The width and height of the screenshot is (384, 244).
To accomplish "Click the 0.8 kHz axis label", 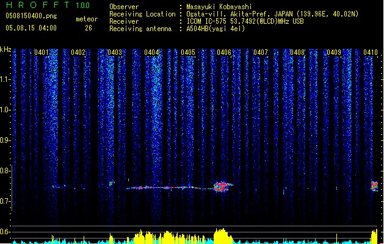I will click(5, 171).
